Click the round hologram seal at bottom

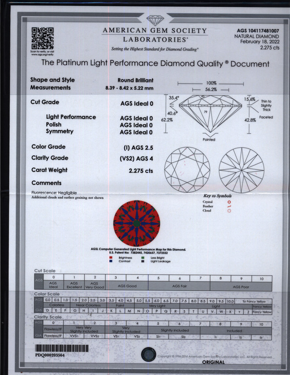[x=148, y=354]
